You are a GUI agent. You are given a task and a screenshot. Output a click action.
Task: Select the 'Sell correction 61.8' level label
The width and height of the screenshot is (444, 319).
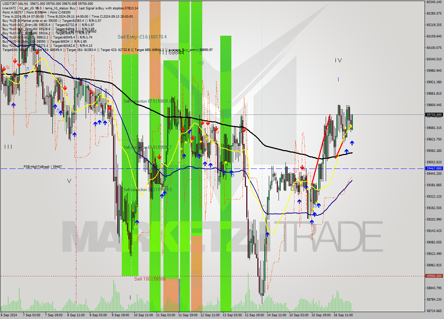[x=147, y=147]
